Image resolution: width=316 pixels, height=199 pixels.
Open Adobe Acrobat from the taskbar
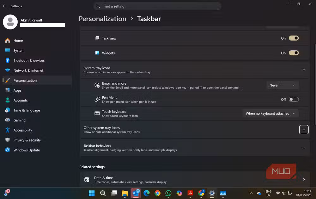pos(190,193)
